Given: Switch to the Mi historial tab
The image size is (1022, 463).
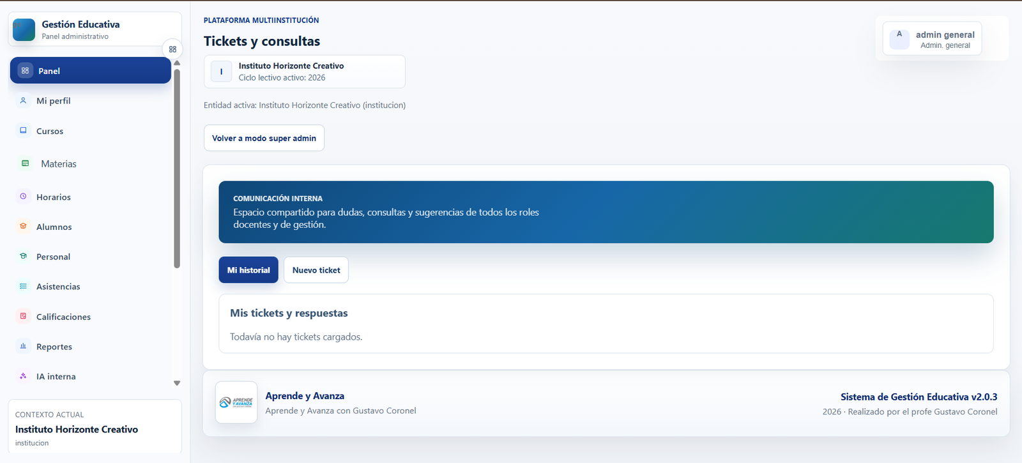Looking at the screenshot, I should click(248, 270).
